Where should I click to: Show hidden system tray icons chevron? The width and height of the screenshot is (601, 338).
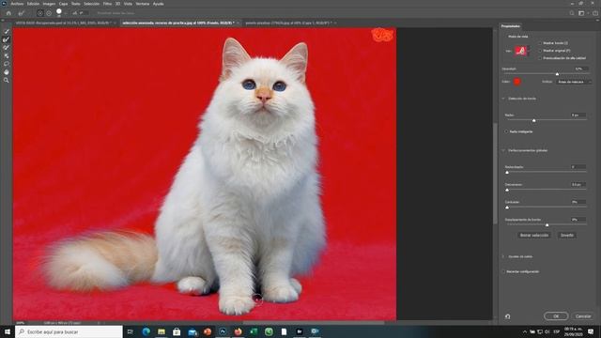[524, 331]
